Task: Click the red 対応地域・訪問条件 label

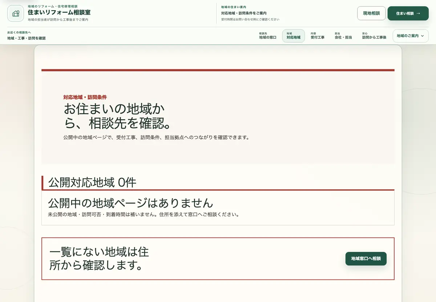Action: point(85,97)
